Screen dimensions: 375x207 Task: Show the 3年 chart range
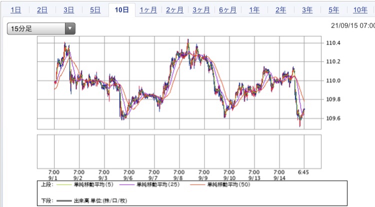(x=307, y=10)
